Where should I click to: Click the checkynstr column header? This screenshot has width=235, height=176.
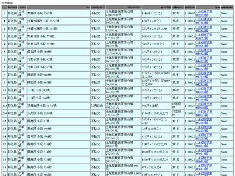(x=98, y=7)
